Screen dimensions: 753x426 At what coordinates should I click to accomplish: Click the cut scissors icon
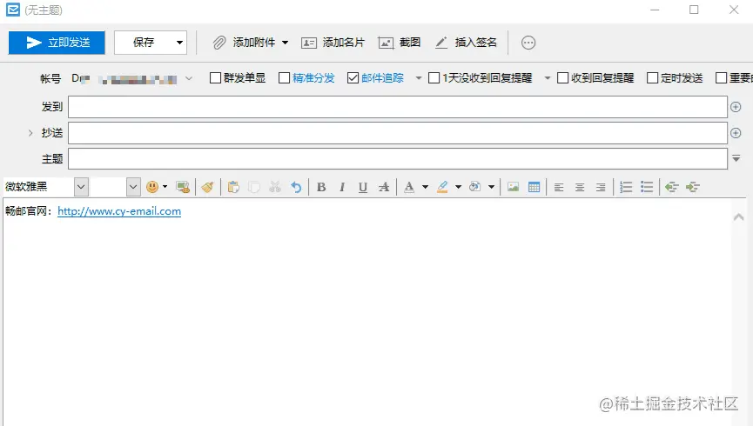(x=275, y=187)
